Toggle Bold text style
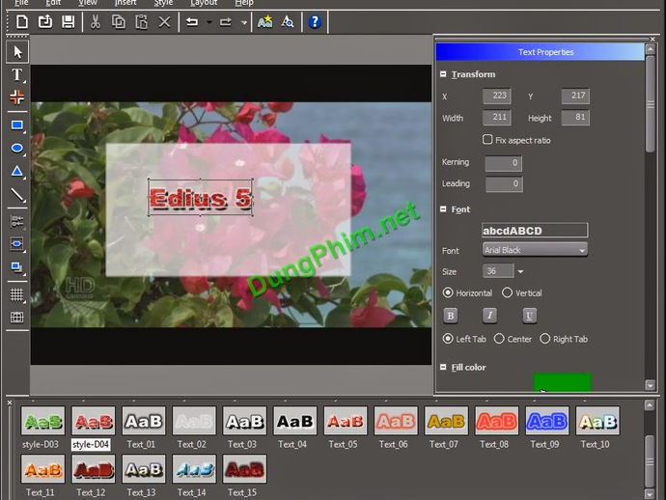Image resolution: width=666 pixels, height=500 pixels. [x=450, y=316]
